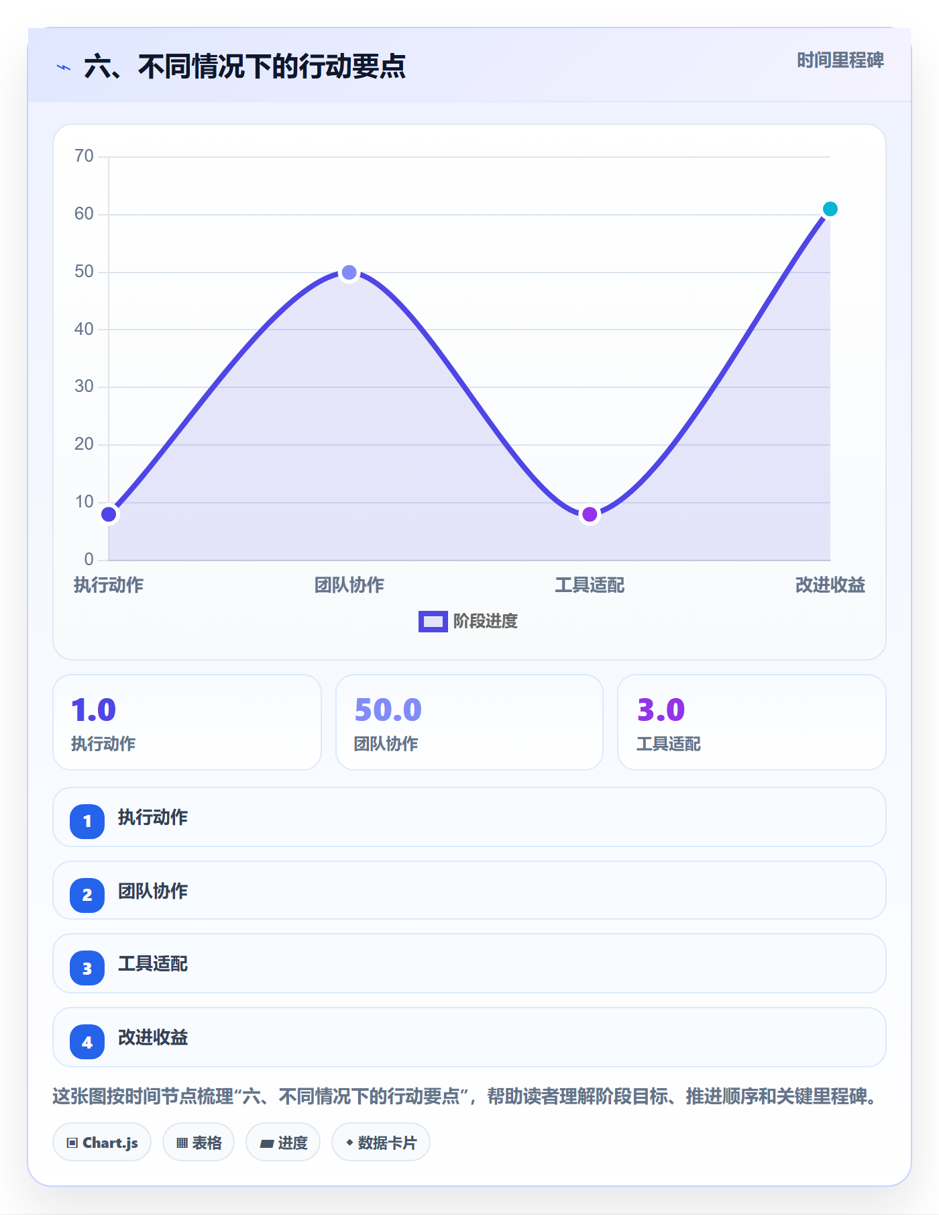Open the 工具适配 list row text
This screenshot has width=939, height=1215.
[x=153, y=964]
